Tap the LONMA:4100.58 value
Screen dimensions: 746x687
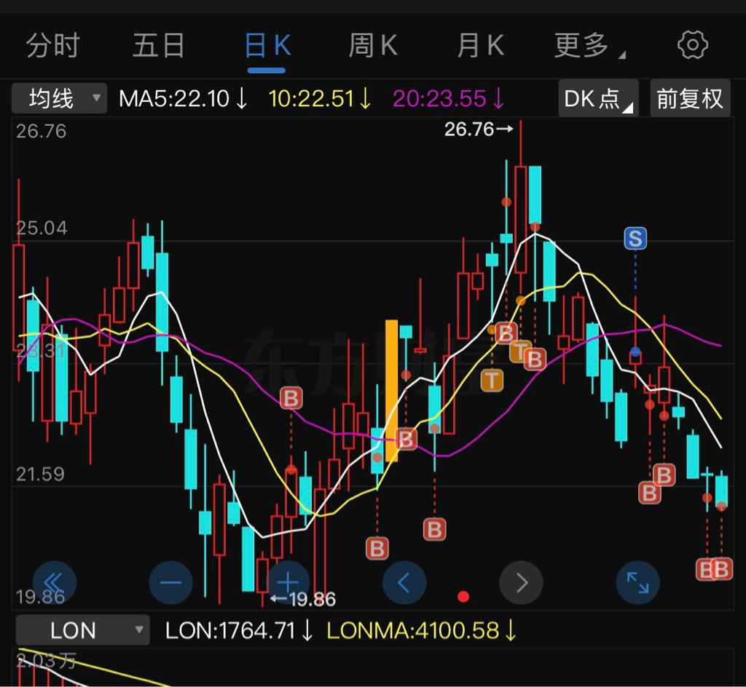422,631
